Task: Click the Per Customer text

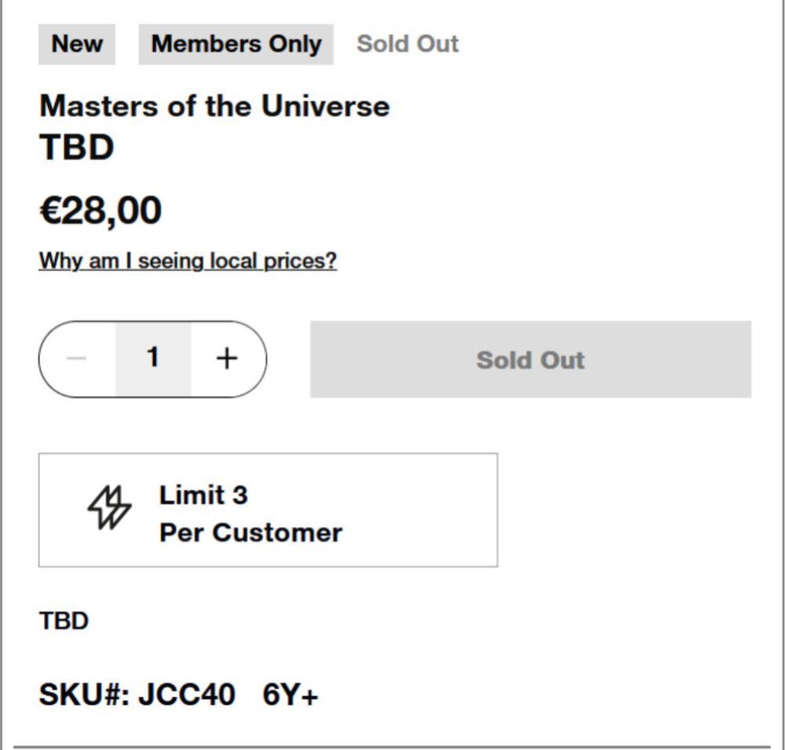Action: coord(251,532)
